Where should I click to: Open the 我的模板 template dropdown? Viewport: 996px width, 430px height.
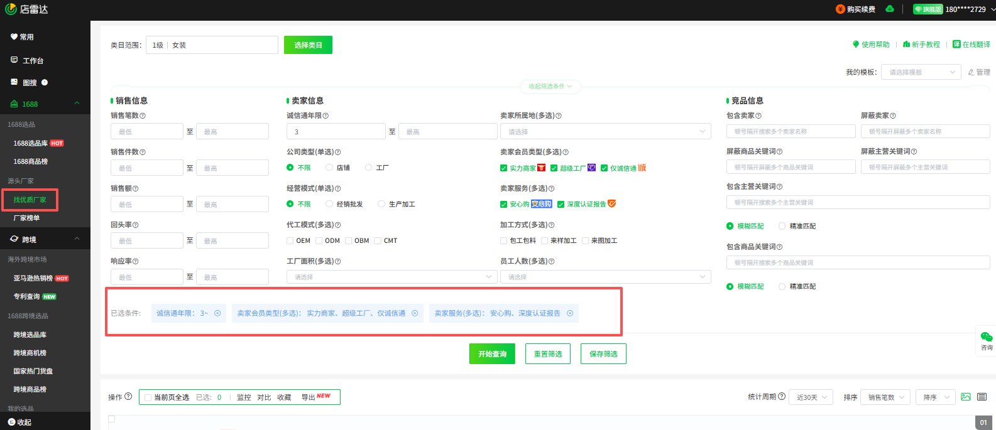pos(921,72)
